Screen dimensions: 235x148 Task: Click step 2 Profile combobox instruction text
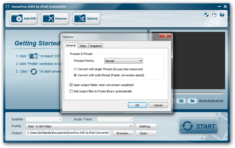(38, 64)
